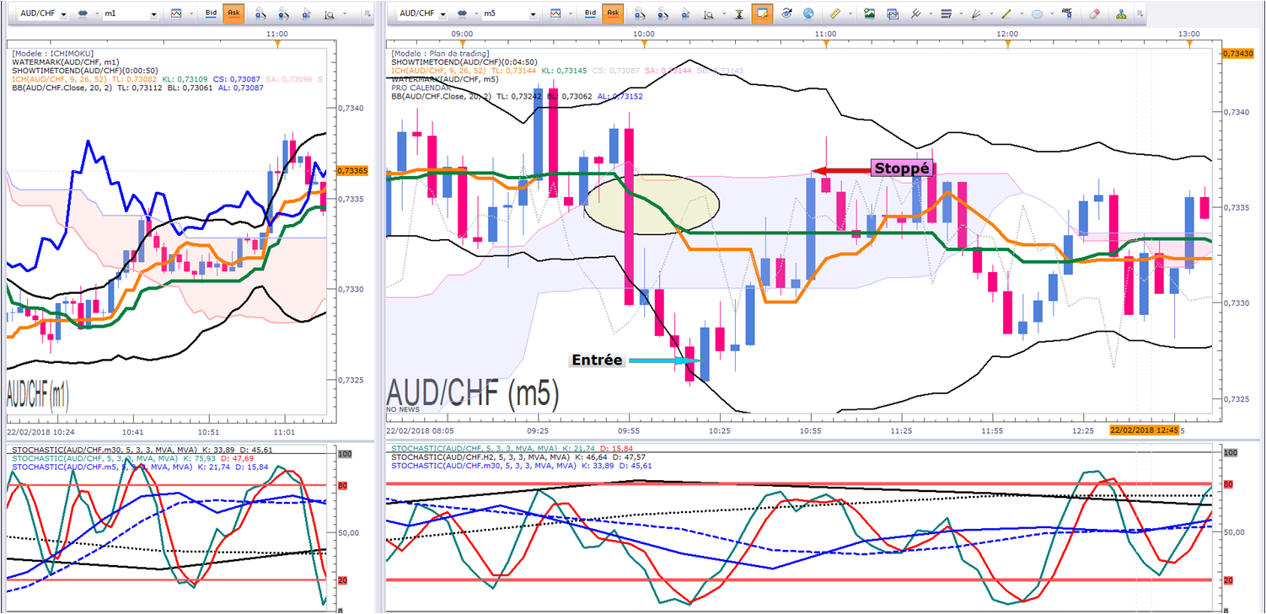Image resolution: width=1266 pixels, height=614 pixels.
Task: Expand the ruler tool dropdown arrow
Action: click(850, 13)
